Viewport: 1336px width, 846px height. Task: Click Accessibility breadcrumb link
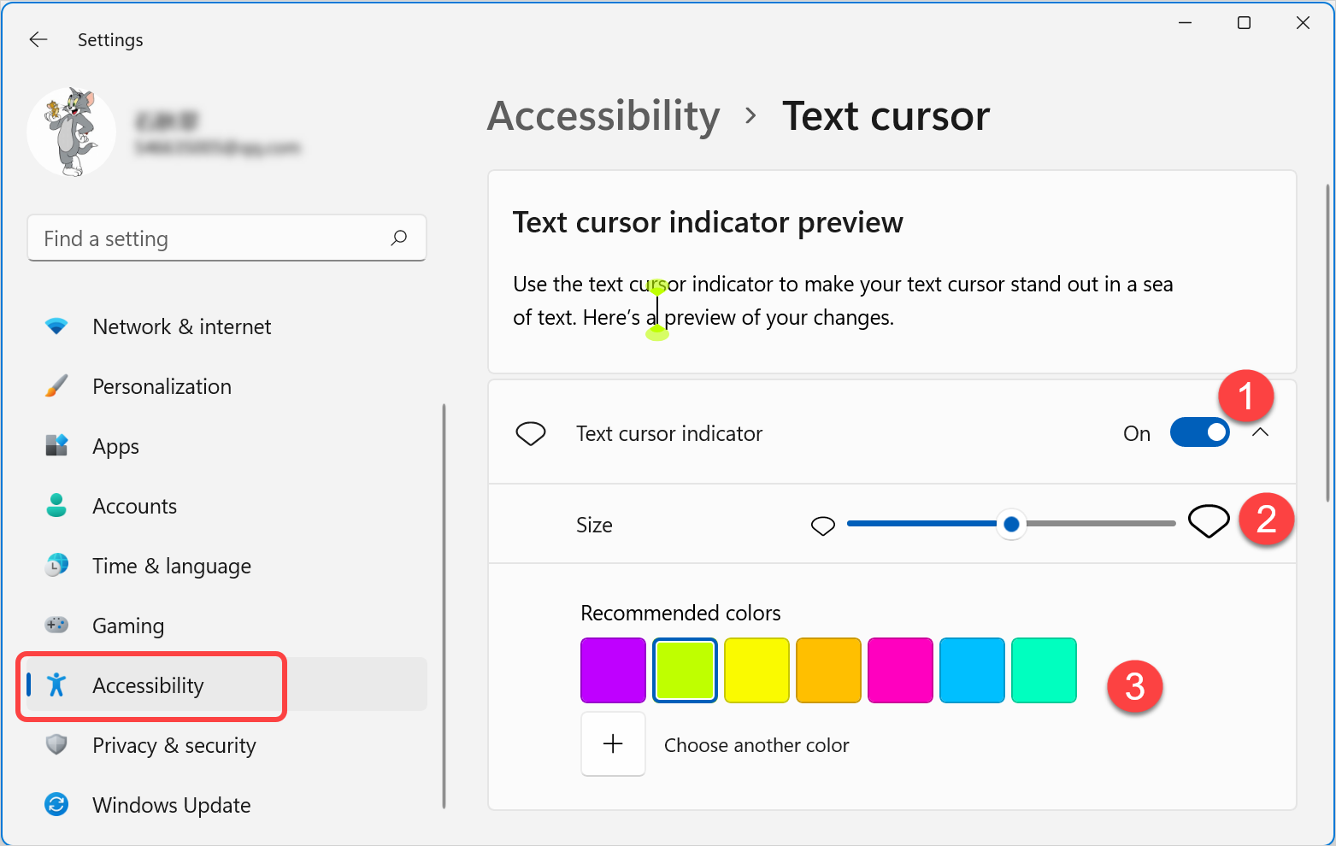[603, 116]
